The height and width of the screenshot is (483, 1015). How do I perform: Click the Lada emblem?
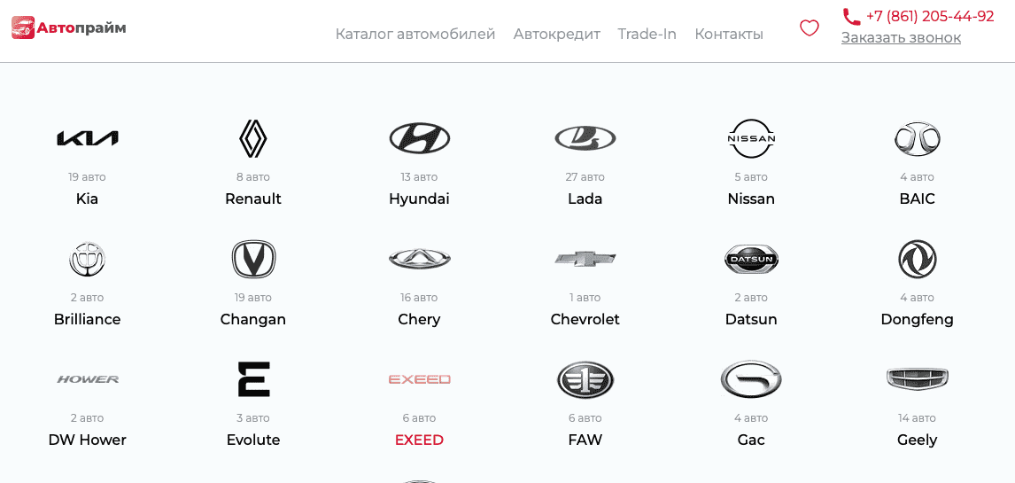(x=585, y=138)
